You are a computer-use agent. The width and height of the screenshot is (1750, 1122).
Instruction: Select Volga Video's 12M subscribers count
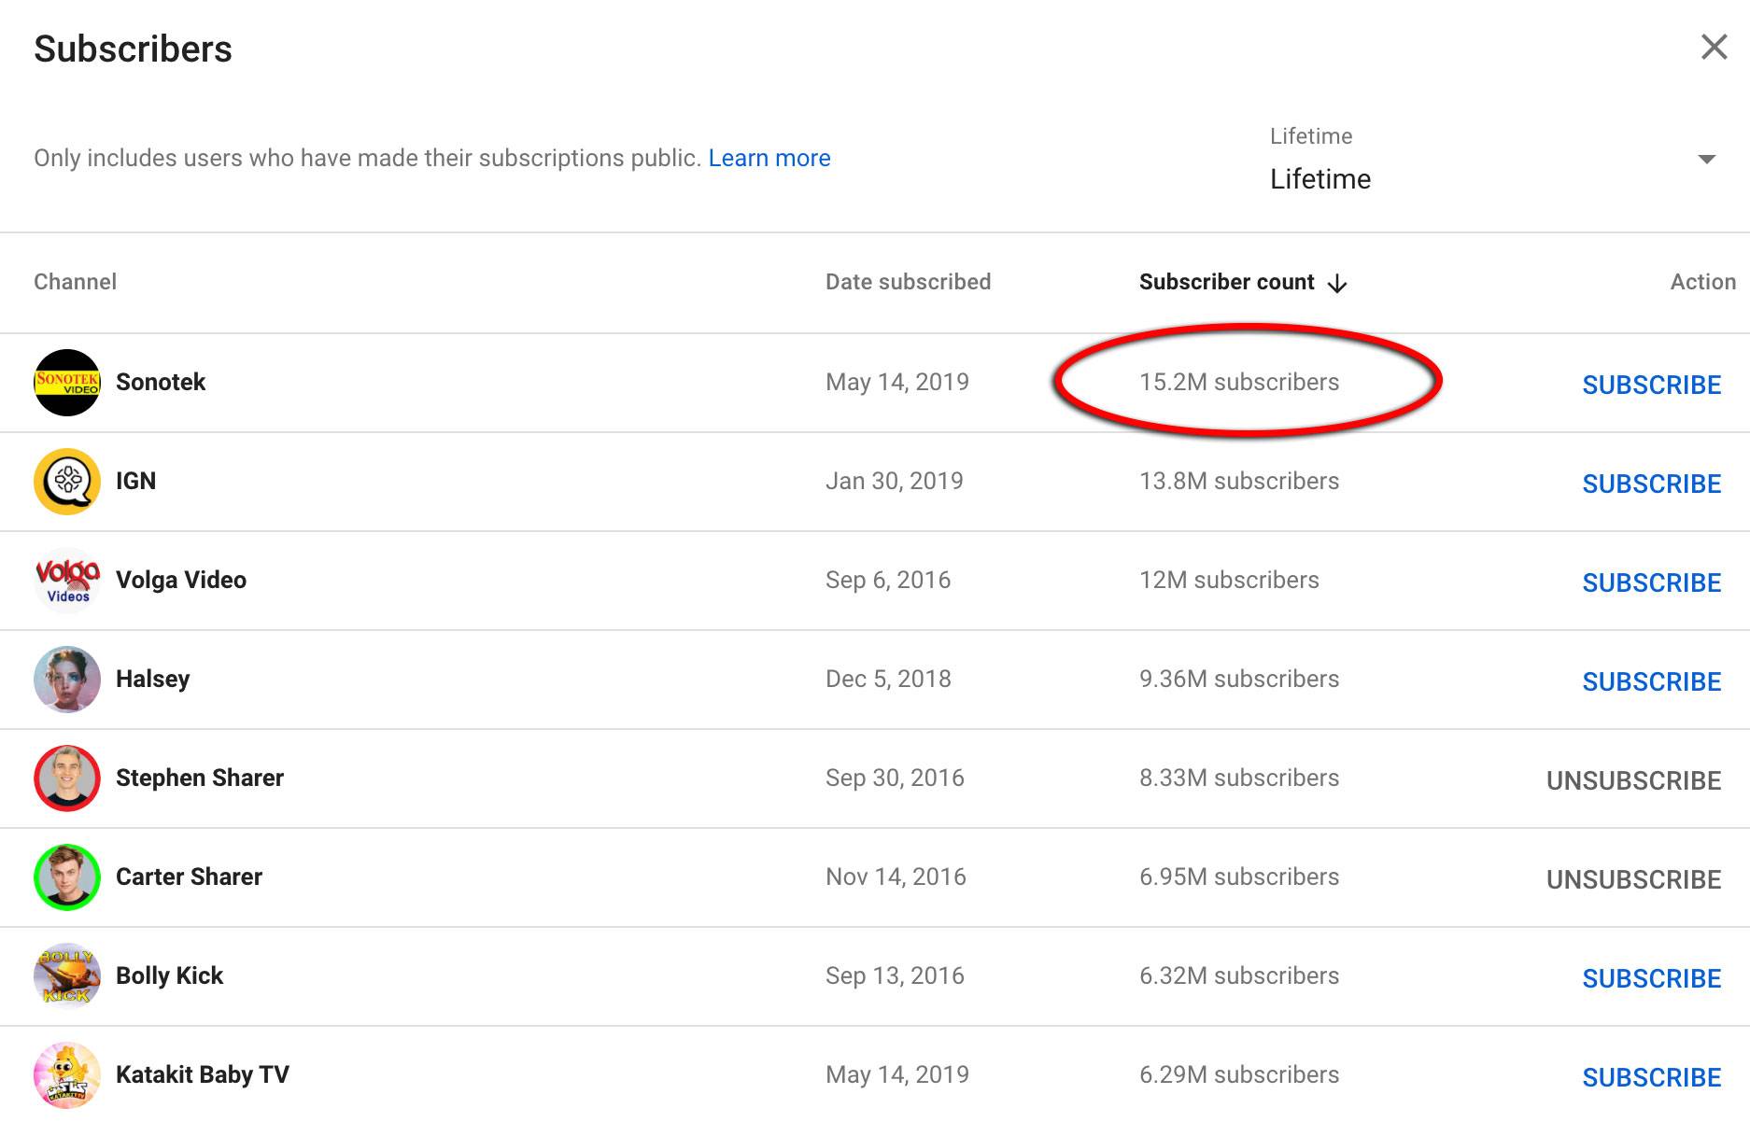(1229, 580)
